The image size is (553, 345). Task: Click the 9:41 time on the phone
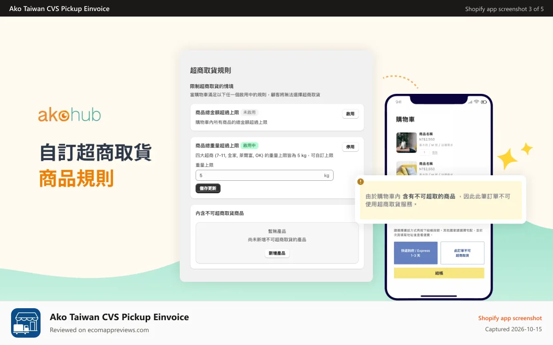coord(399,102)
